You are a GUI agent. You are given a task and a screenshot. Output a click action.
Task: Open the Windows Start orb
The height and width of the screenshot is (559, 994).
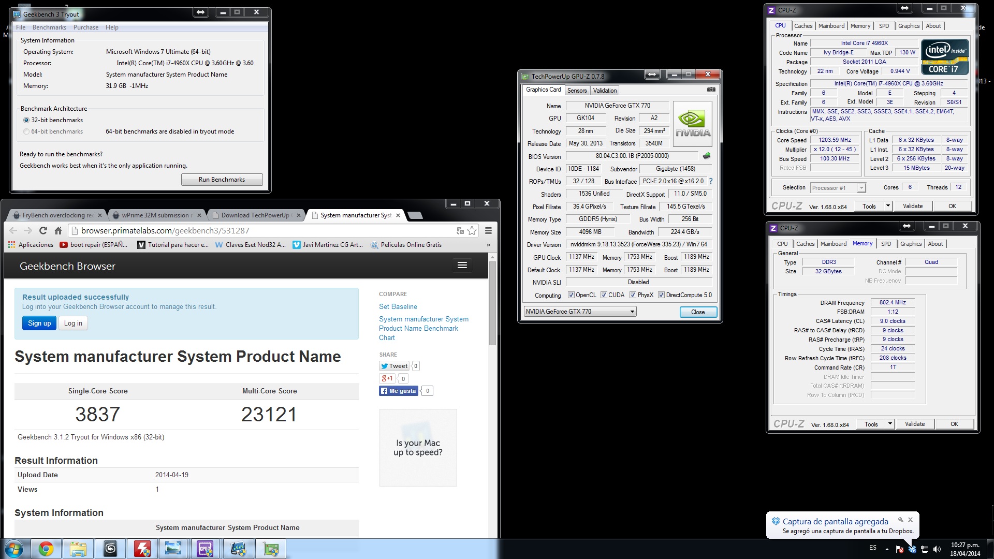pyautogui.click(x=14, y=549)
